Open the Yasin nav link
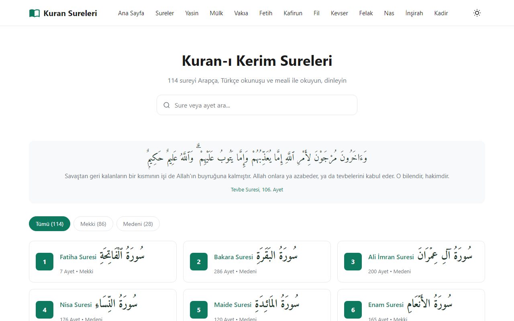The width and height of the screenshot is (514, 321). point(192,13)
